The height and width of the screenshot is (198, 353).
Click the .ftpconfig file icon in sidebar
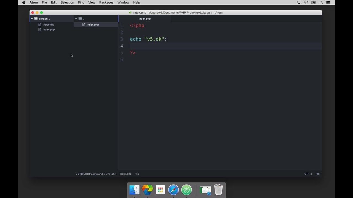coord(39,24)
